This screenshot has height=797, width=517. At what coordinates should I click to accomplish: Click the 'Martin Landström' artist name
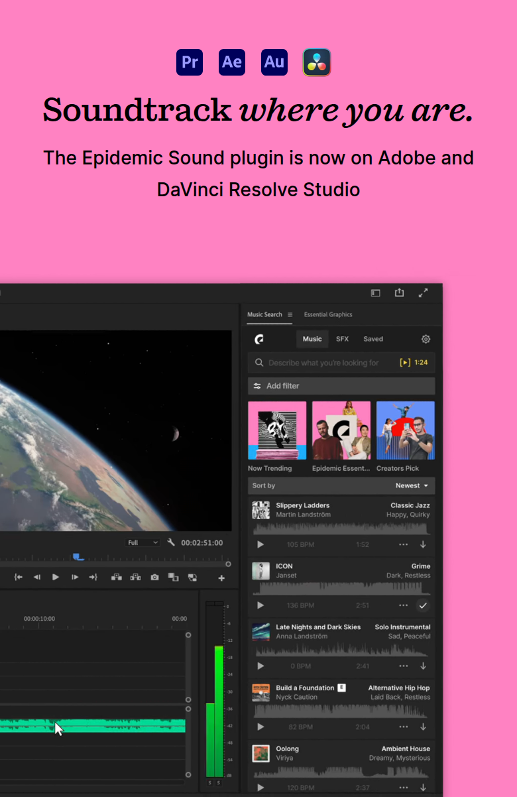click(x=304, y=515)
